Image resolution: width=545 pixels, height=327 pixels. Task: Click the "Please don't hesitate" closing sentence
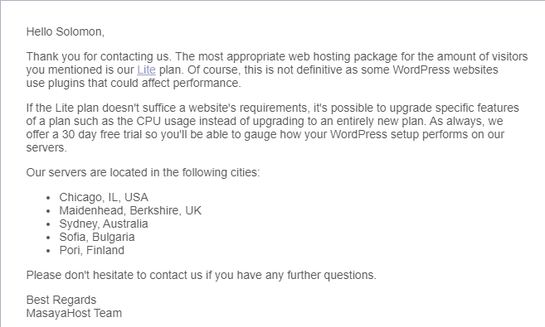(x=202, y=275)
